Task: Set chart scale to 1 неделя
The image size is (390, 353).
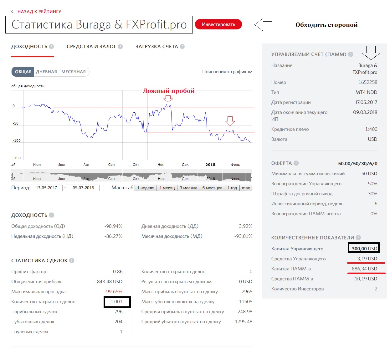Action: (x=146, y=188)
